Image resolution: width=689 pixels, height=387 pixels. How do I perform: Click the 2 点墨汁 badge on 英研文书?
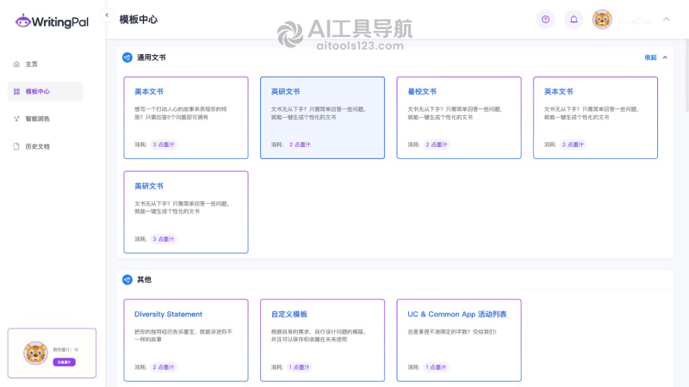[x=300, y=144]
